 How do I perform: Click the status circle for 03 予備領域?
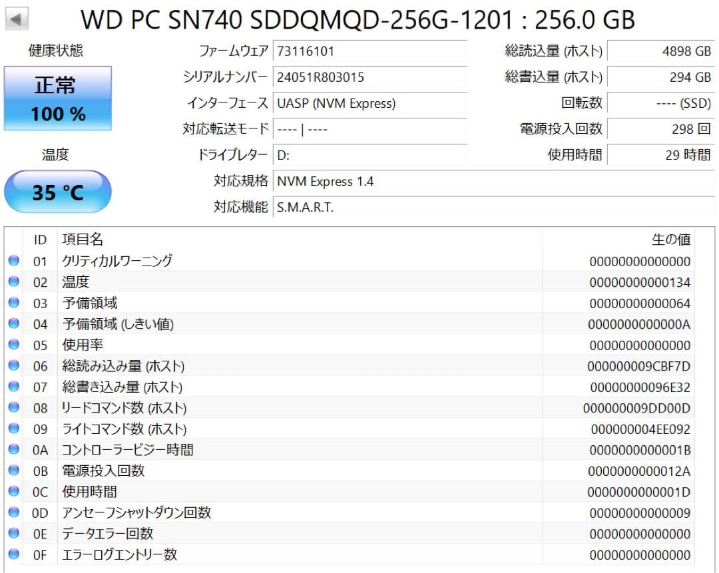[x=14, y=303]
